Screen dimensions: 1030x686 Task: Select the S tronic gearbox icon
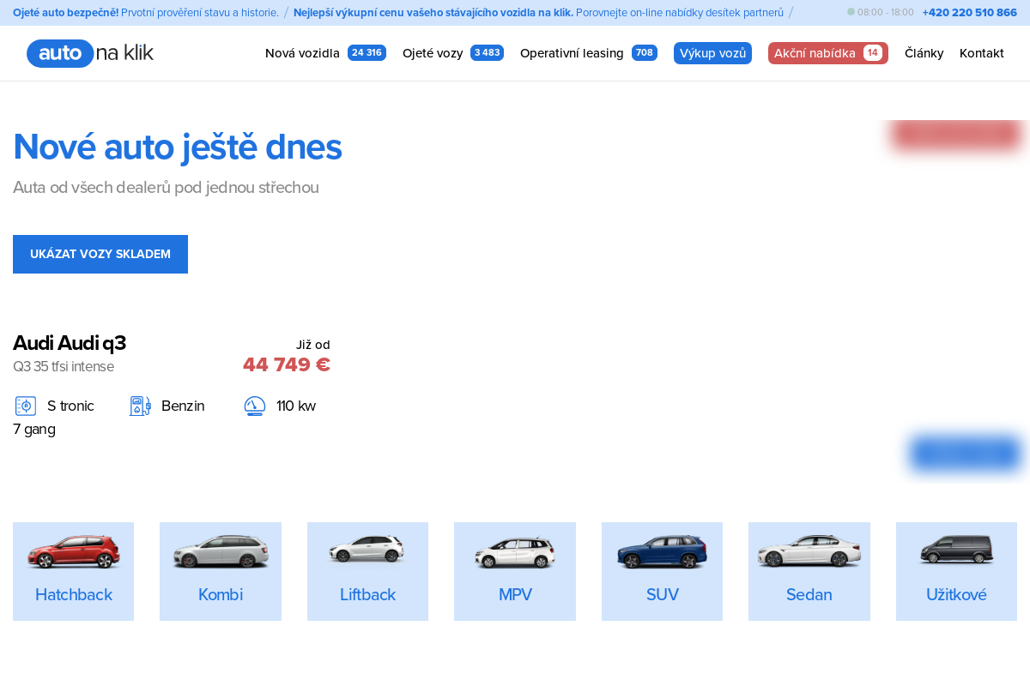25,406
